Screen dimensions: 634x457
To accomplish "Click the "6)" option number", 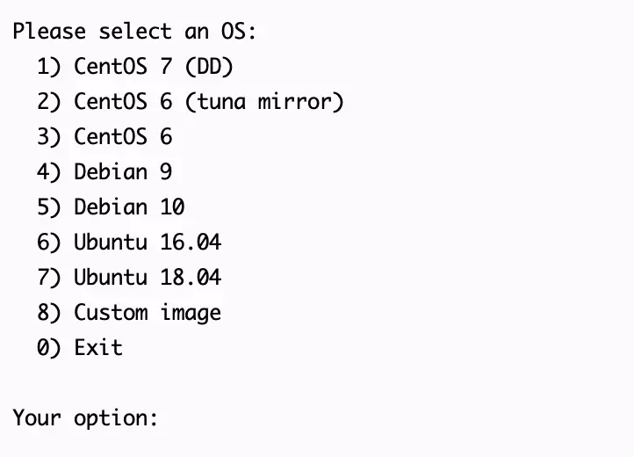I will click(49, 243).
